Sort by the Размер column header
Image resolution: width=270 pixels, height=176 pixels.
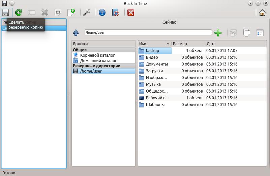tap(188, 44)
